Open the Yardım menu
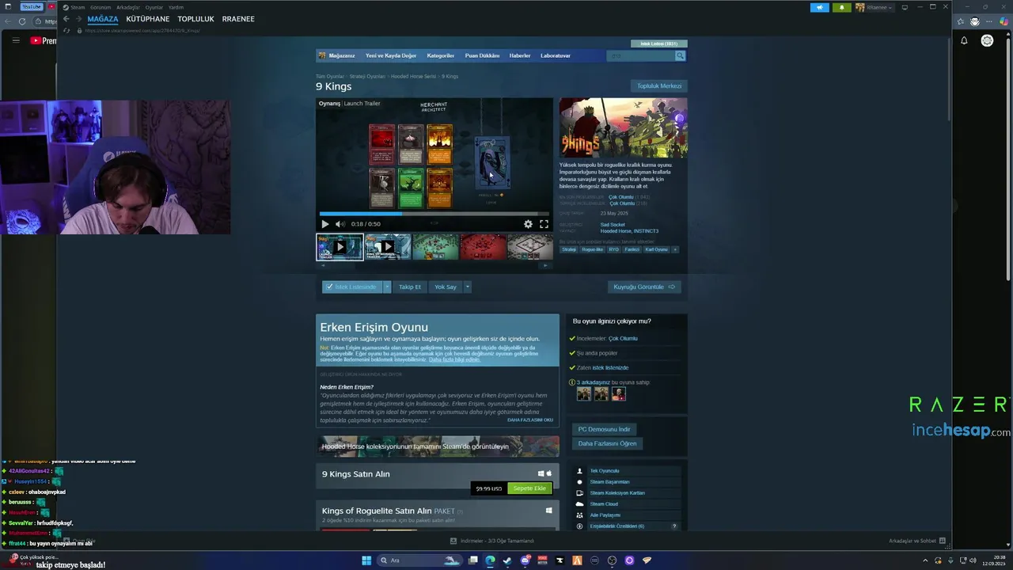Viewport: 1013px width, 570px height. (x=176, y=7)
